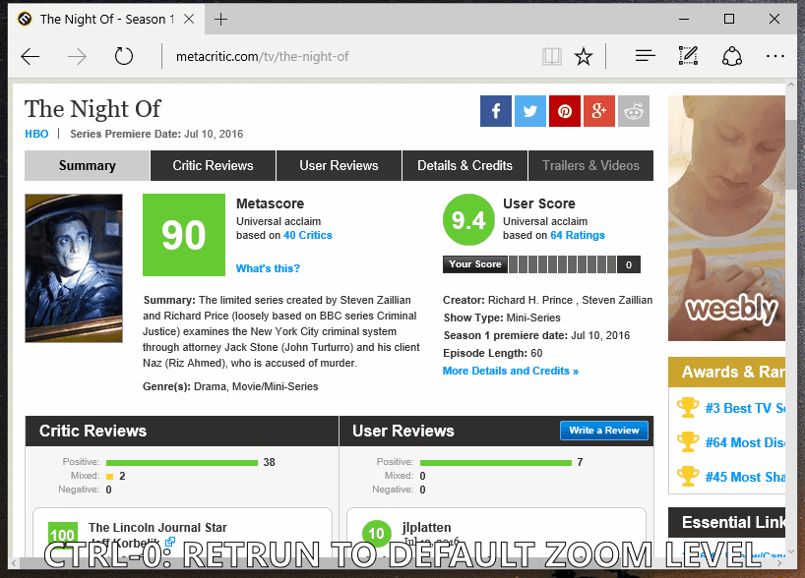Screen dimensions: 805x578
Task: Open the Edge Hub panel
Action: 645,56
